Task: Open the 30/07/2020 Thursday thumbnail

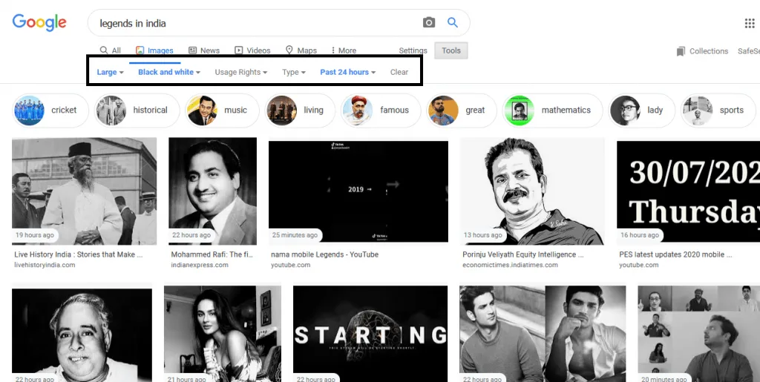Action: point(688,191)
